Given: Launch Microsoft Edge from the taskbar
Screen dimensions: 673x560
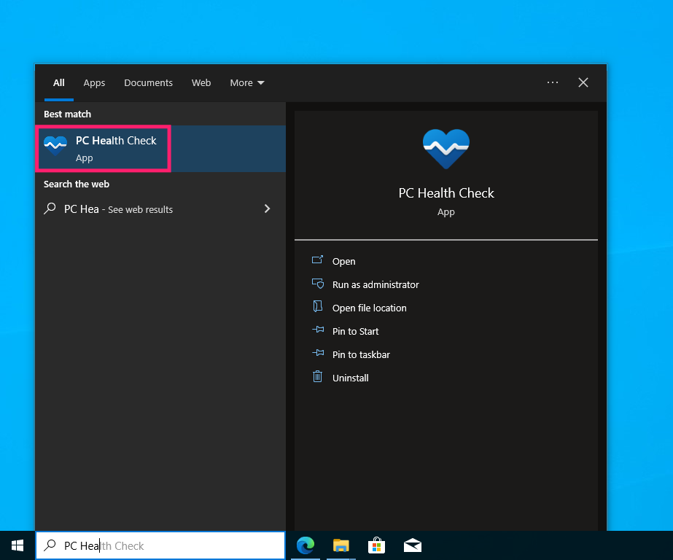Looking at the screenshot, I should (306, 545).
